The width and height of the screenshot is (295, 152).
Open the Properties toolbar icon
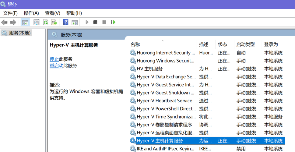36,23
